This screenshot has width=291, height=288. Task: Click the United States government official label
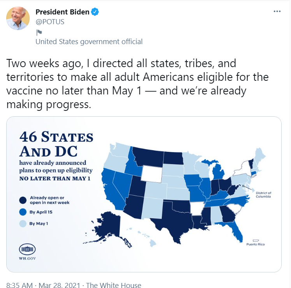89,42
